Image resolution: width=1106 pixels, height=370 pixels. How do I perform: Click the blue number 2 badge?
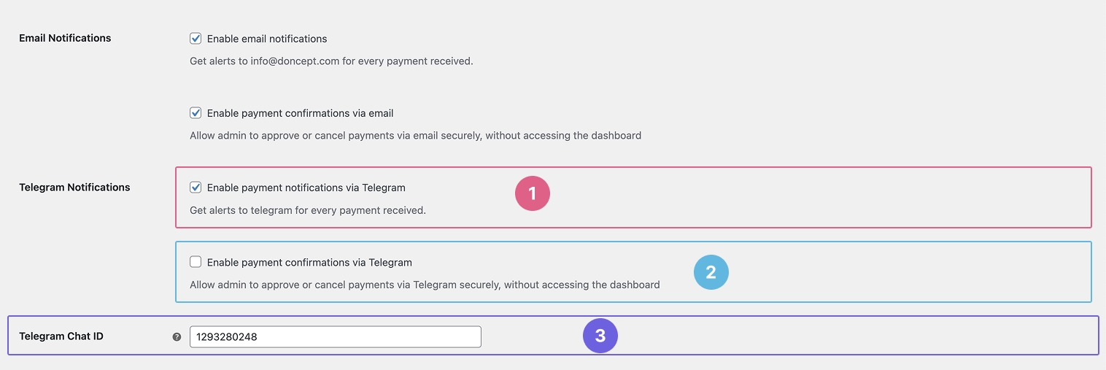click(x=711, y=273)
